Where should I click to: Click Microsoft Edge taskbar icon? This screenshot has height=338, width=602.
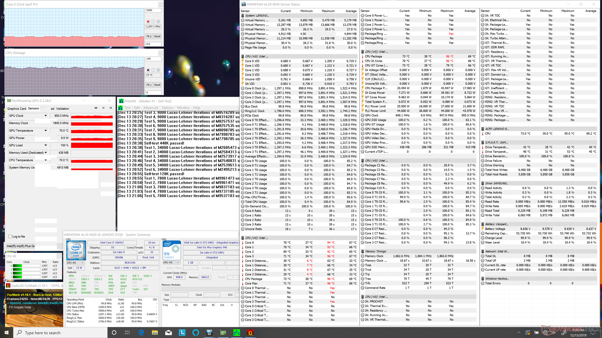click(141, 332)
